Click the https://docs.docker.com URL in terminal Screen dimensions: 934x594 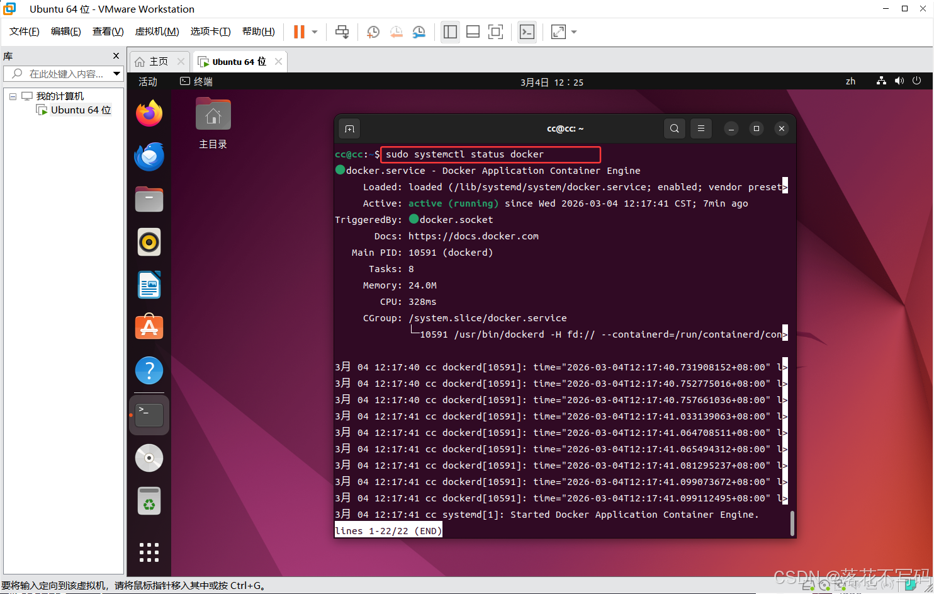[473, 236]
